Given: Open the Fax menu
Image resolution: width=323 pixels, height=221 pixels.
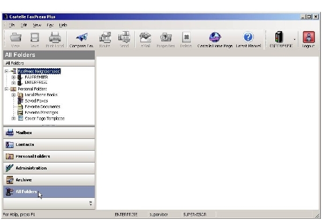Looking at the screenshot, I should tap(50, 25).
